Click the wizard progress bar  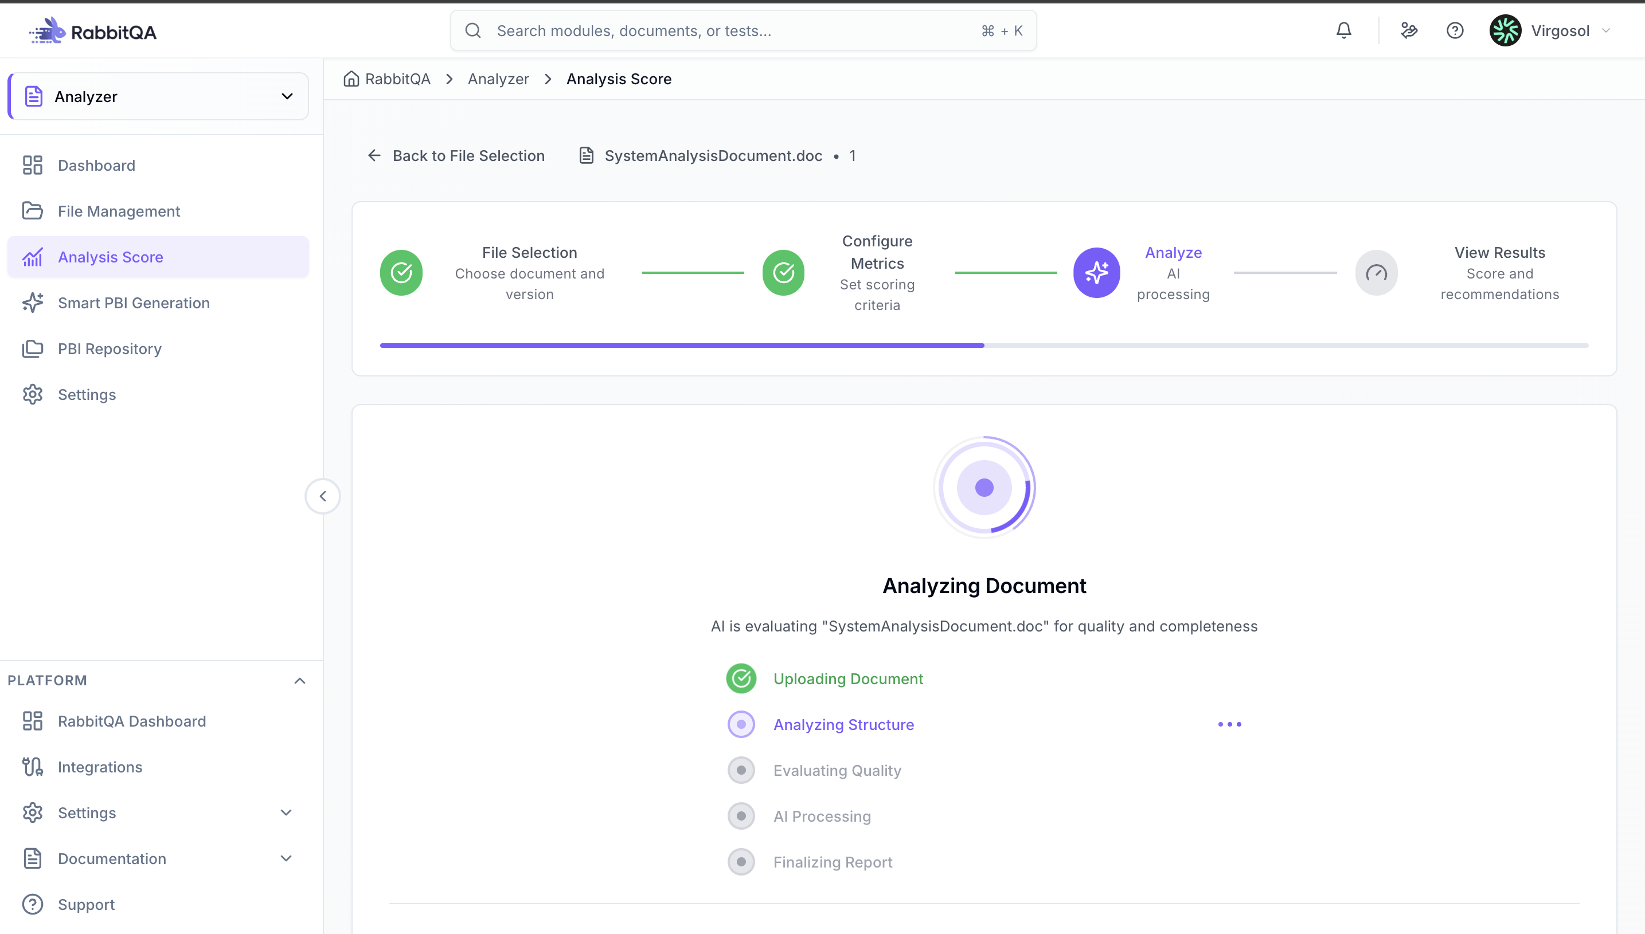coord(984,345)
